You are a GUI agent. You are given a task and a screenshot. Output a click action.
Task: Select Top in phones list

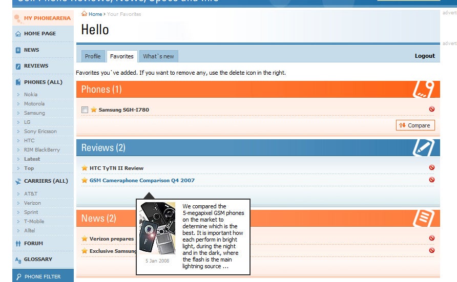29,168
